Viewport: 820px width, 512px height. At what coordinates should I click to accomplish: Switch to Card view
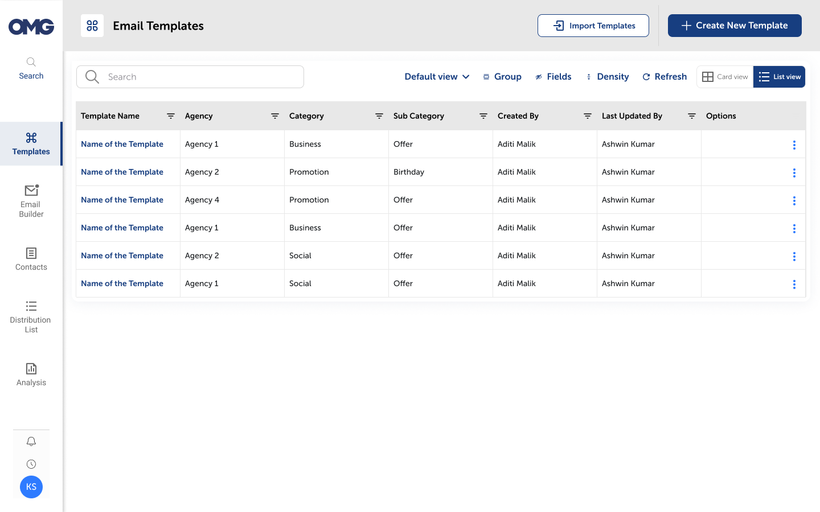[x=725, y=77]
